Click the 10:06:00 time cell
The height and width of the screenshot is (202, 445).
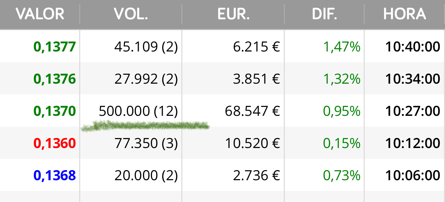click(413, 176)
